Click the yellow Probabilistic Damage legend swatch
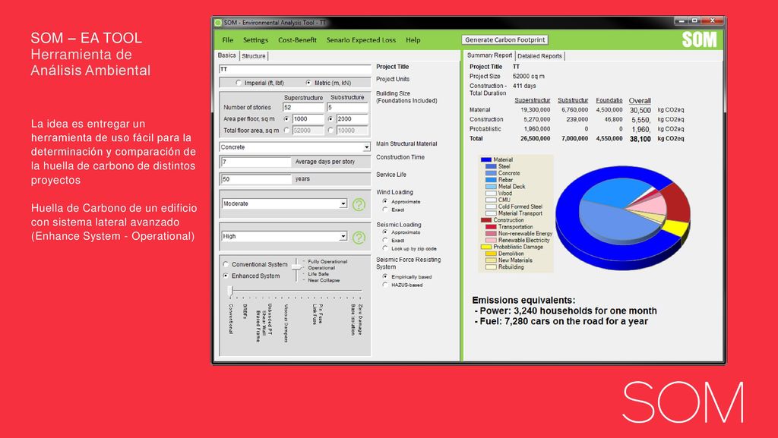The height and width of the screenshot is (438, 778). tap(485, 247)
